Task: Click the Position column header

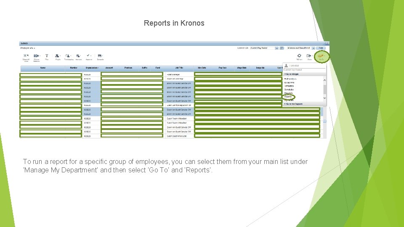Action: pos(128,68)
